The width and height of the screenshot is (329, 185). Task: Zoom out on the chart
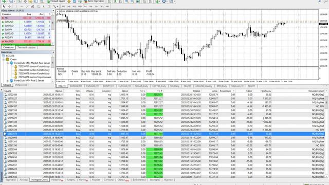coord(133,1)
